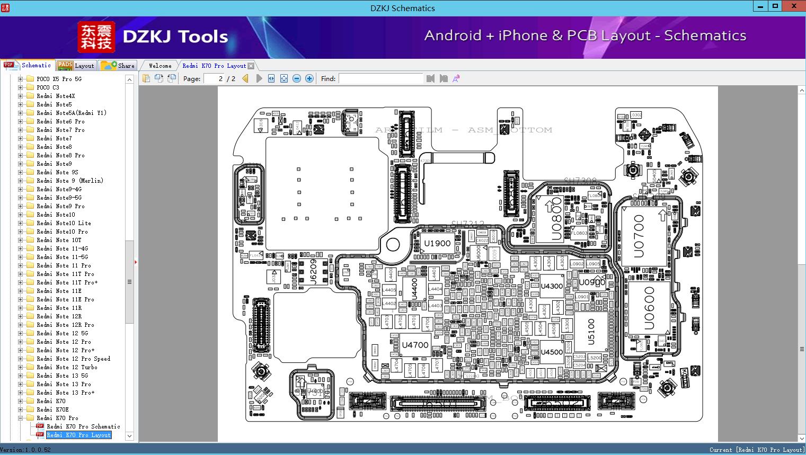Click the Current [Redmi K70 Pro Layout] status text
The width and height of the screenshot is (806, 455).
757,450
